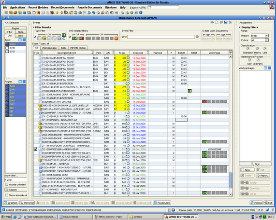276x220 pixels.
Task: Click the red target W/O filter icon
Action: tap(116, 38)
